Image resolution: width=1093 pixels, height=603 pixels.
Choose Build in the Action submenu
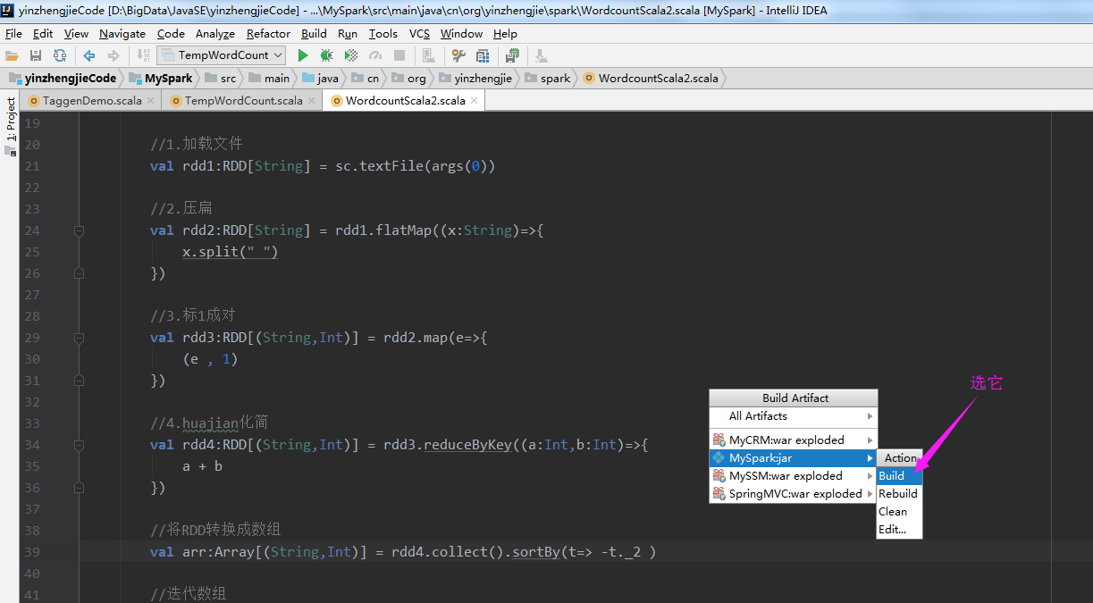pyautogui.click(x=898, y=476)
